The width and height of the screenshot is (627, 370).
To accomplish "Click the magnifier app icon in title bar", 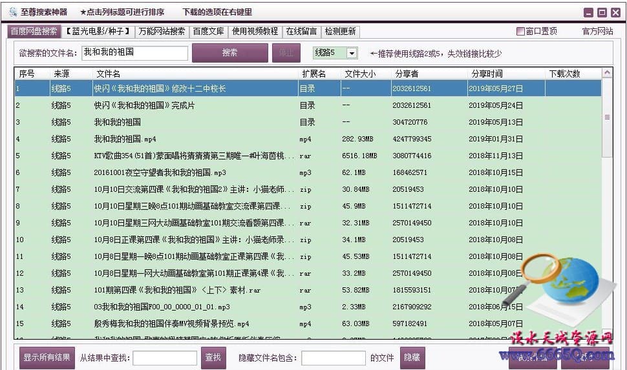I will point(13,12).
